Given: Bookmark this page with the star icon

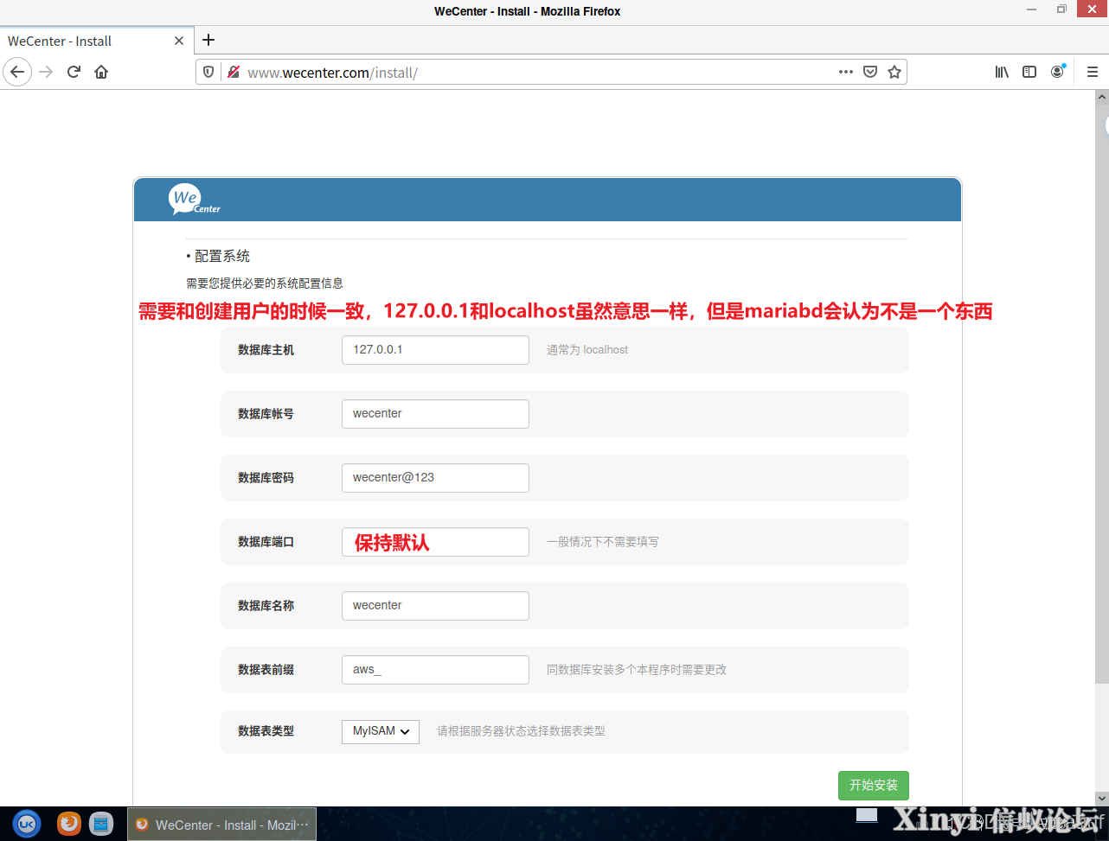Looking at the screenshot, I should (x=894, y=72).
